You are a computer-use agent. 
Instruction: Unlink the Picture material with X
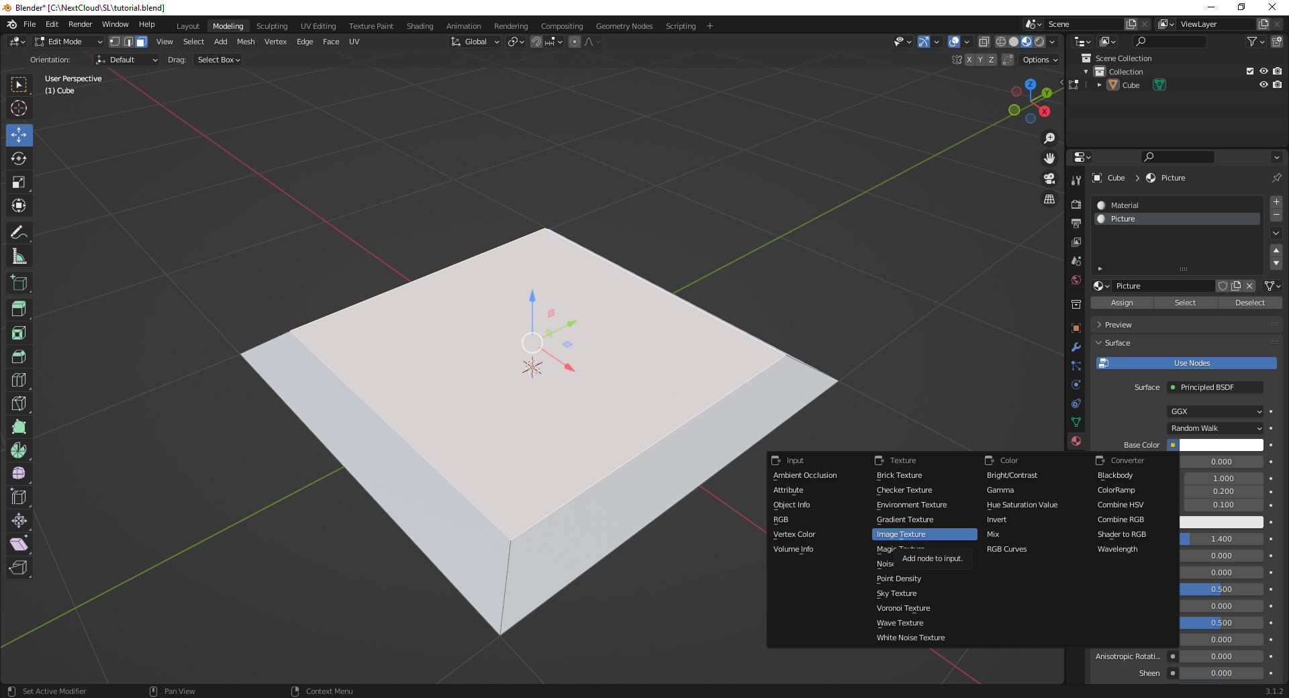[1249, 286]
